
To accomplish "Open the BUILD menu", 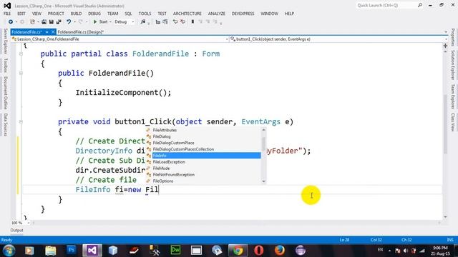I will pyautogui.click(x=76, y=14).
